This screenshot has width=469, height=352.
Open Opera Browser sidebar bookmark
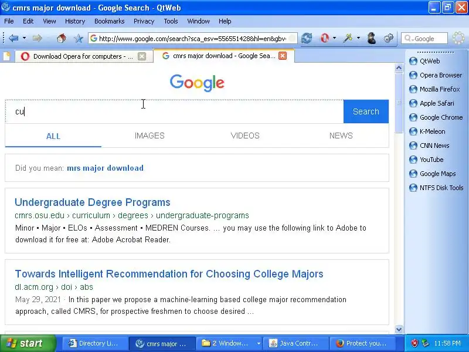tap(436, 75)
